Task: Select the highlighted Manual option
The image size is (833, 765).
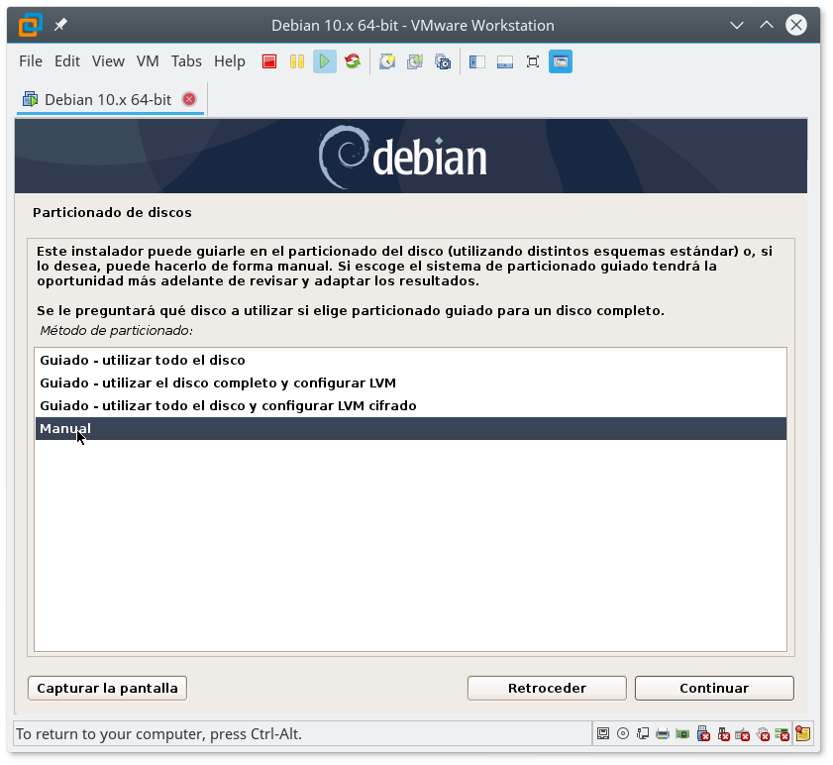Action: click(411, 428)
